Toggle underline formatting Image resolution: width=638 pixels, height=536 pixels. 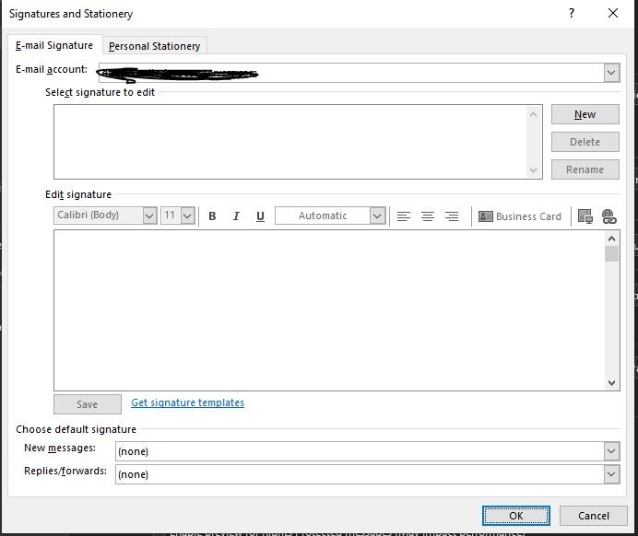[260, 216]
